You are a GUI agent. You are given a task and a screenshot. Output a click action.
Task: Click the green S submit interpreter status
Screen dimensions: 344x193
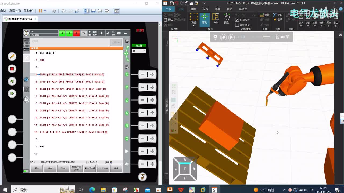point(62,34)
